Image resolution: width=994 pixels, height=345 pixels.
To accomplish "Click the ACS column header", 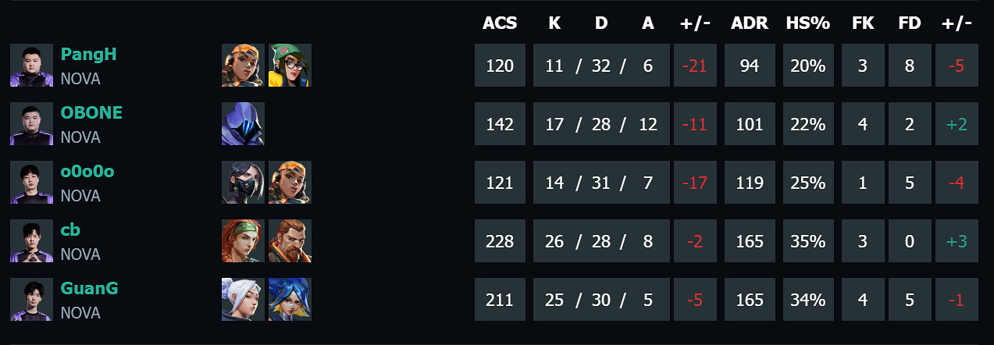I will [500, 23].
